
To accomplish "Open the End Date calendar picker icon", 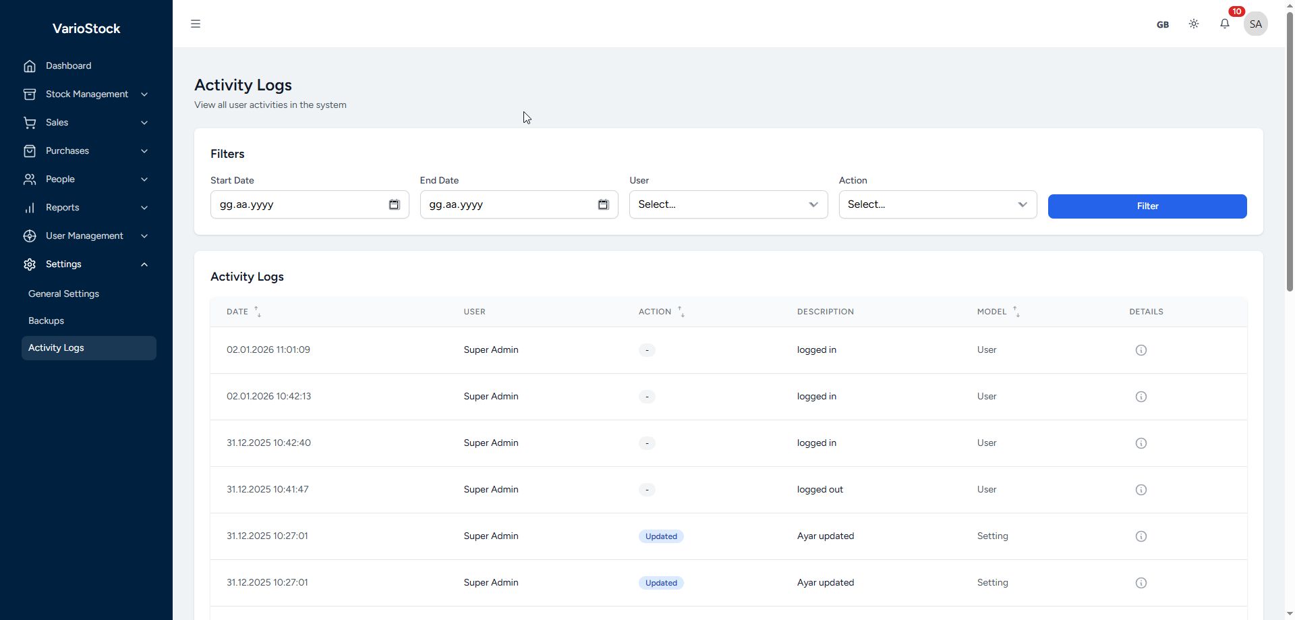I will tap(603, 204).
